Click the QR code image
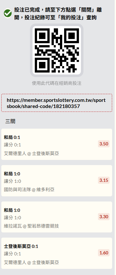 click(x=57, y=50)
